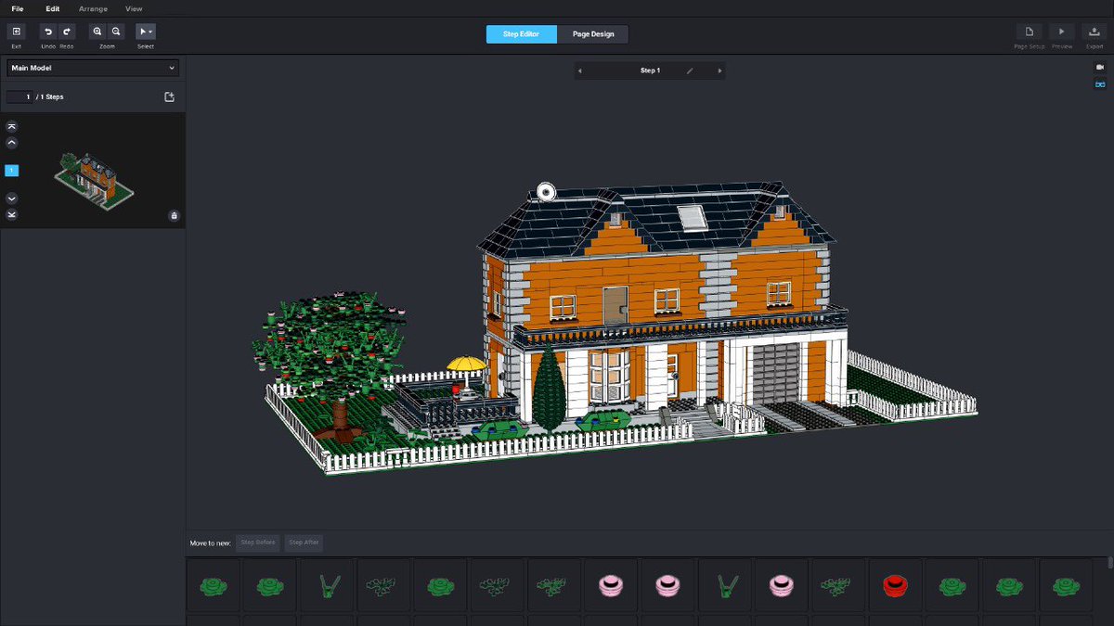Viewport: 1114px width, 626px height.
Task: Open the File menu
Action: click(x=18, y=8)
